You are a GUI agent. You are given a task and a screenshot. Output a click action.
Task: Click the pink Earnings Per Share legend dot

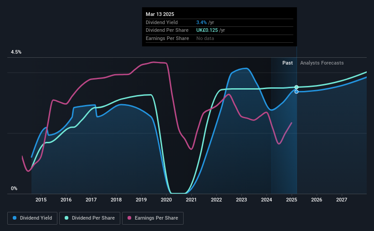[129, 218]
